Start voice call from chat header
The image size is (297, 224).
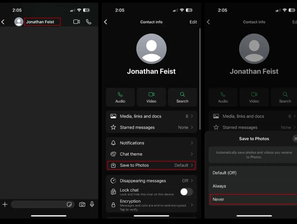coord(88,22)
